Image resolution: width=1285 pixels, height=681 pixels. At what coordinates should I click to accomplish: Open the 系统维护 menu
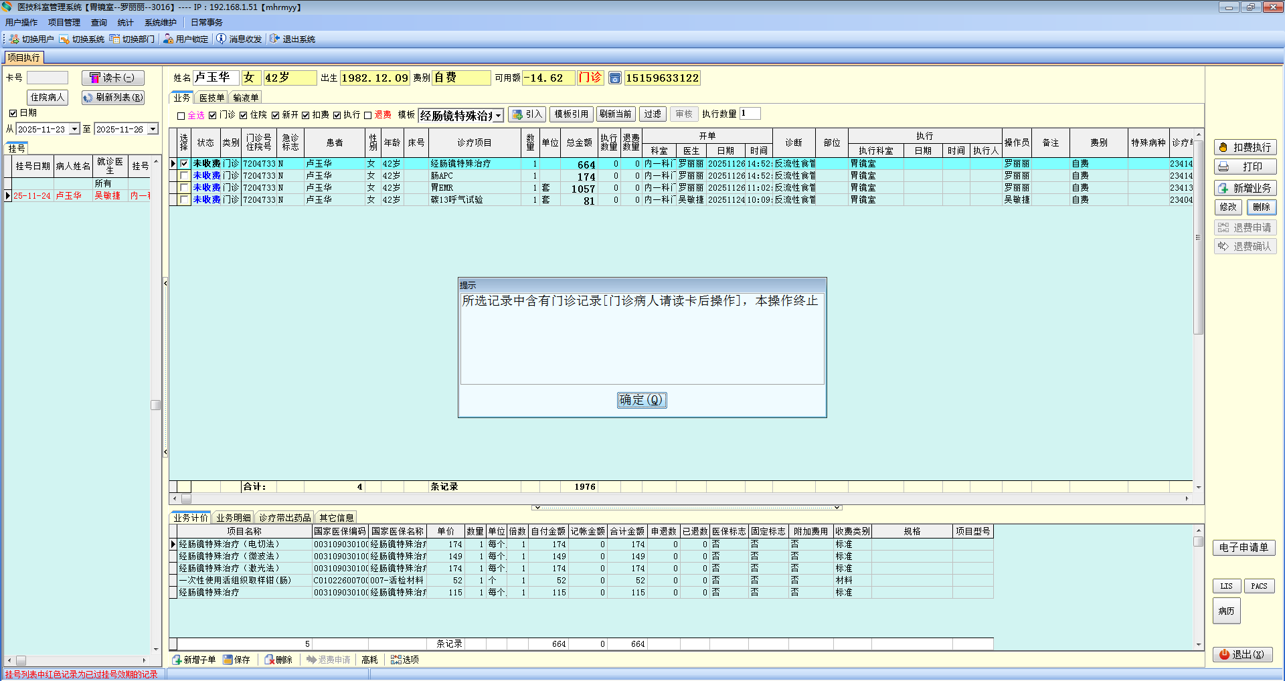point(161,23)
